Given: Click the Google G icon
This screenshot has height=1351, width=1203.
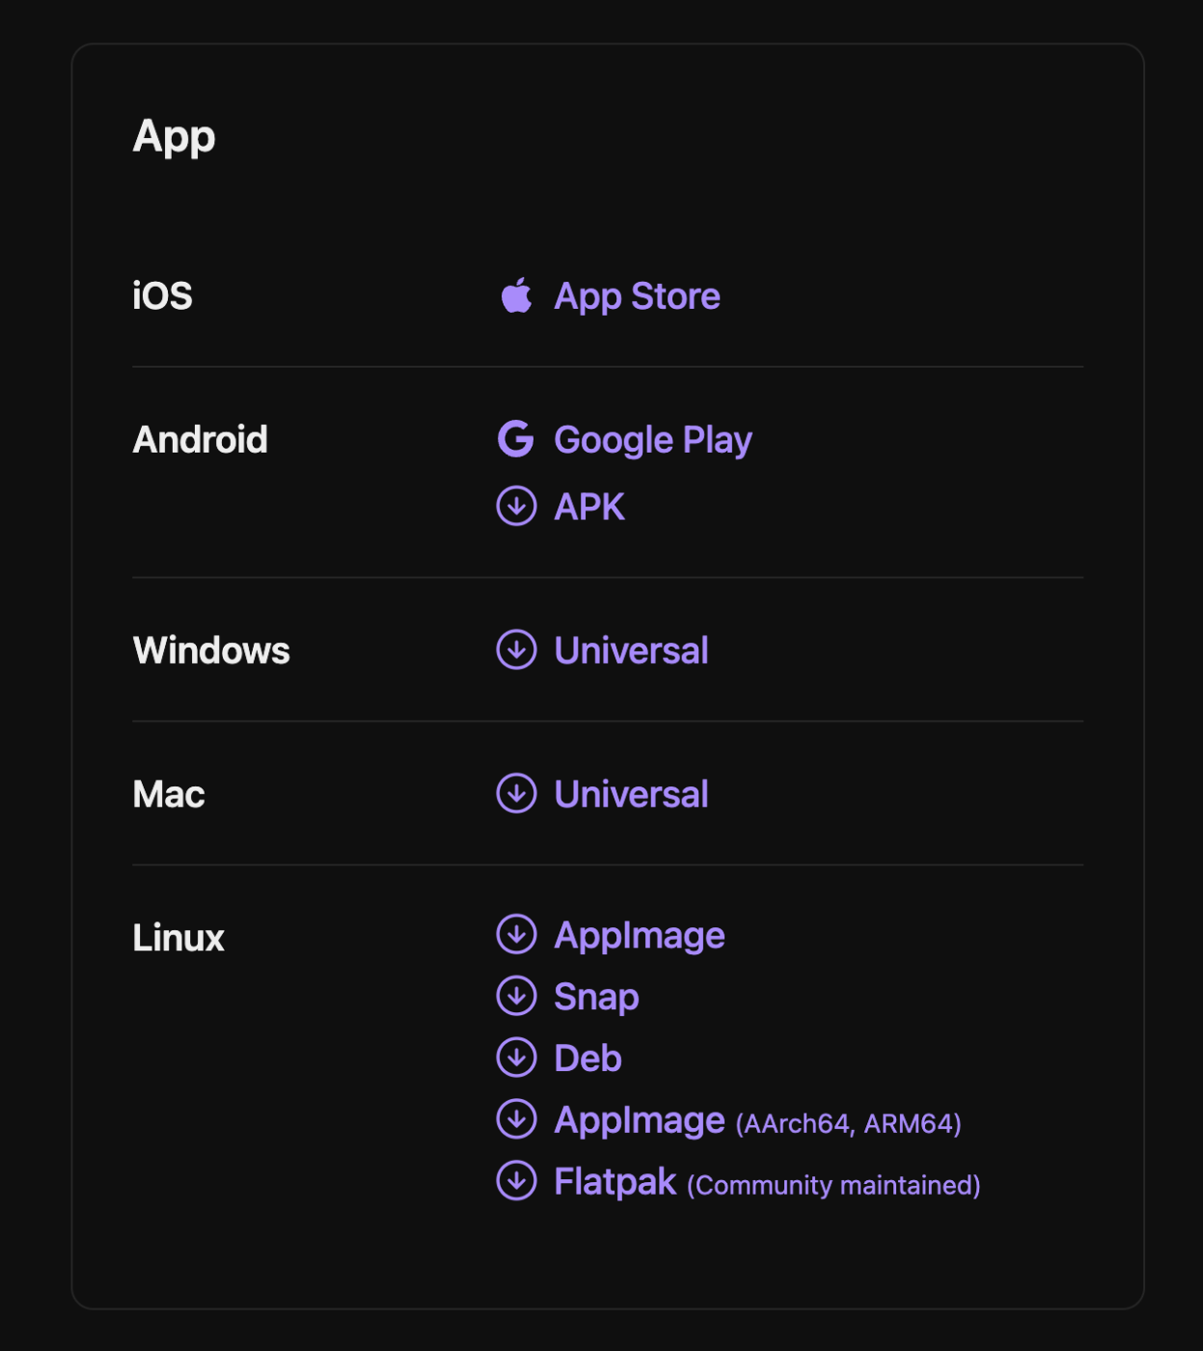Looking at the screenshot, I should [516, 439].
